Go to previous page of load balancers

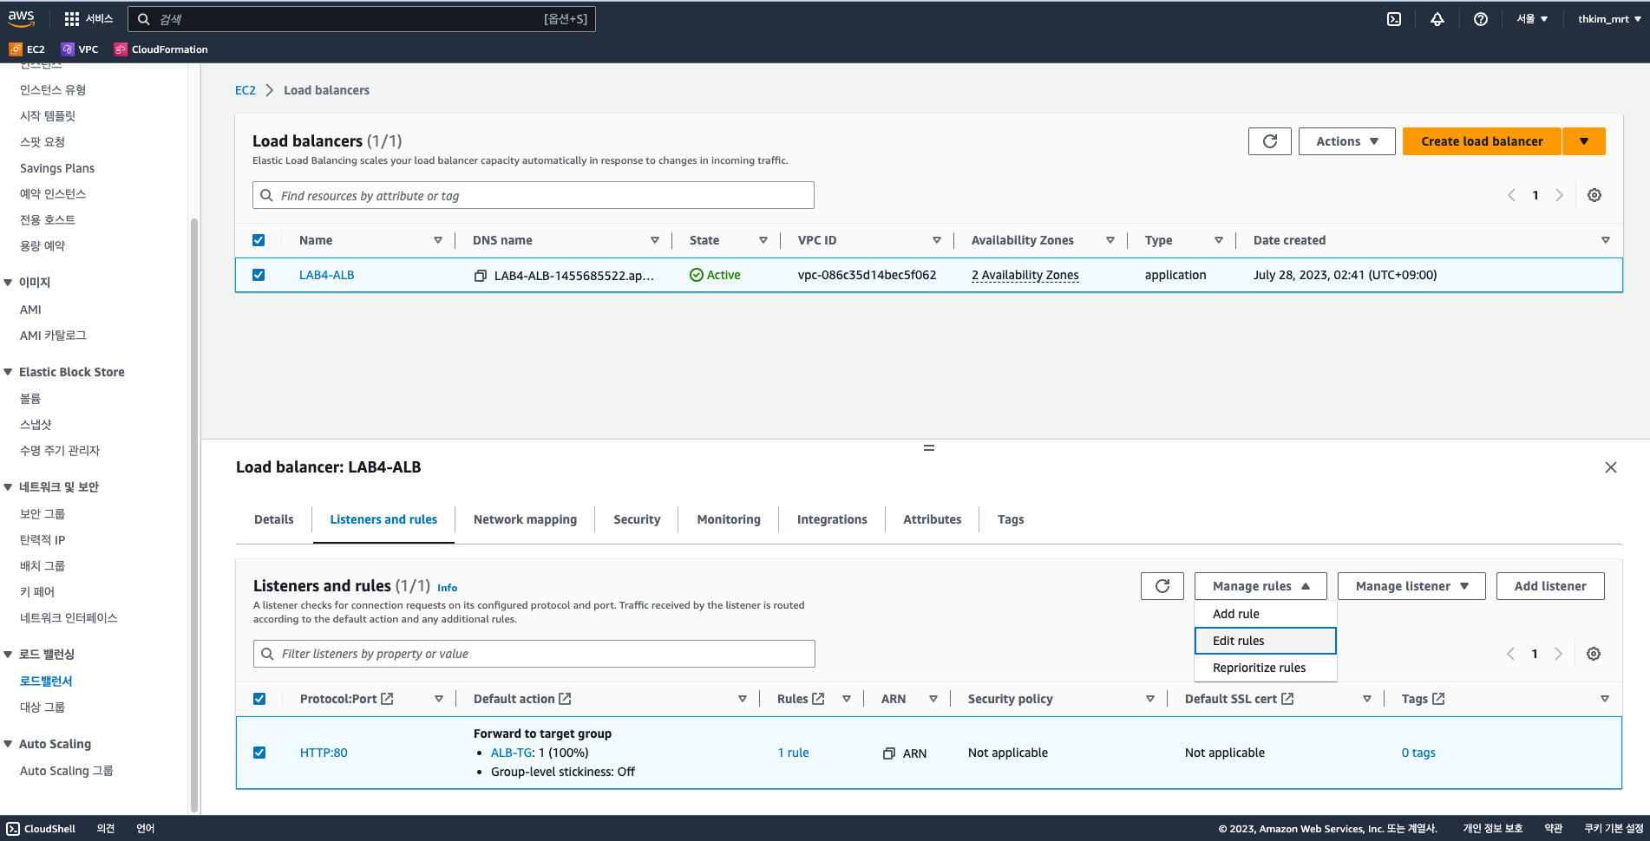(1512, 195)
